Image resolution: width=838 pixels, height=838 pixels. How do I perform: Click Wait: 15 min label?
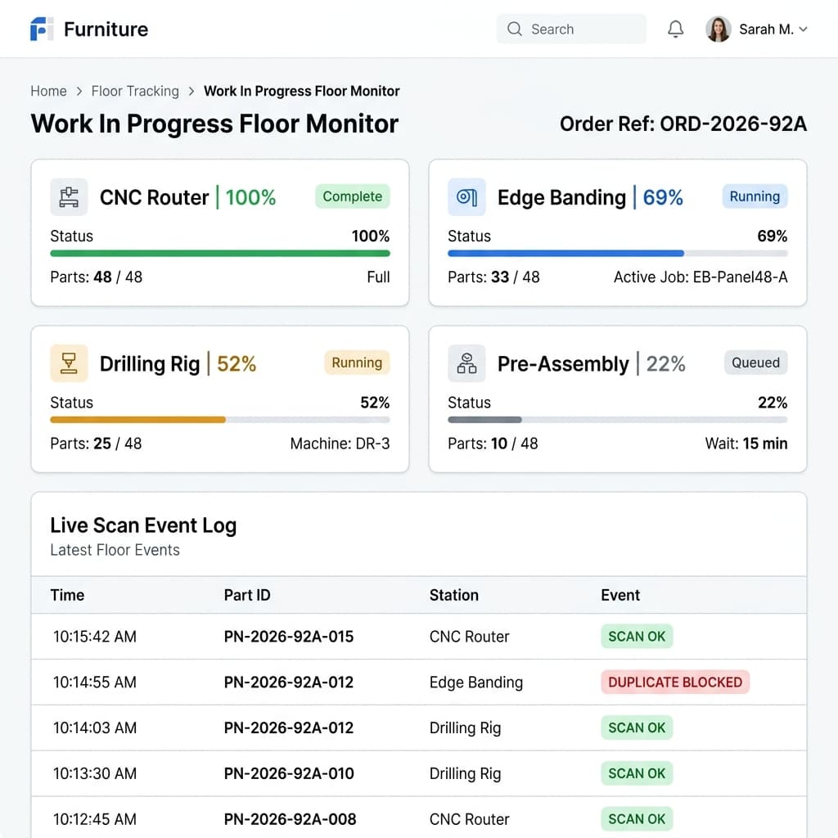(746, 444)
